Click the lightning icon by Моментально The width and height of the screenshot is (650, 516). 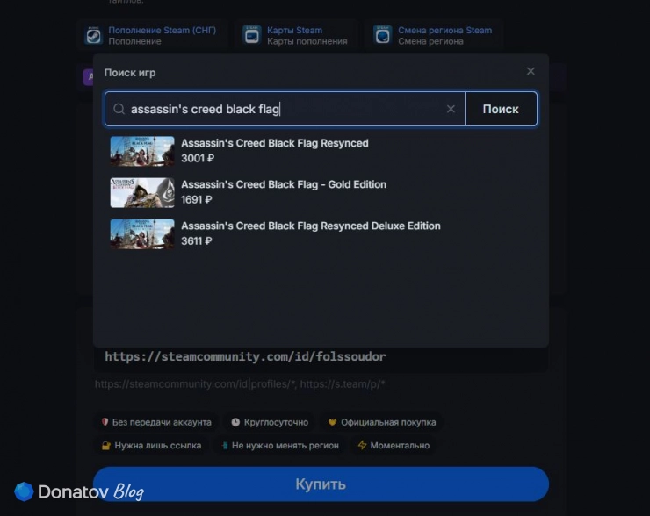click(x=362, y=445)
